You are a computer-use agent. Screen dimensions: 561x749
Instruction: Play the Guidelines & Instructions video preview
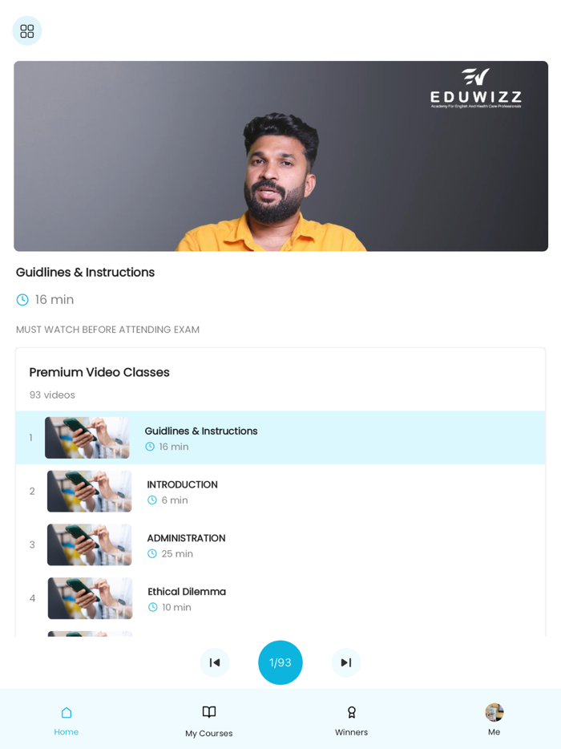pos(280,156)
